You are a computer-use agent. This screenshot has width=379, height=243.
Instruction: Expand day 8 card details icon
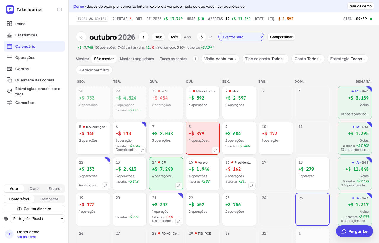(215, 150)
